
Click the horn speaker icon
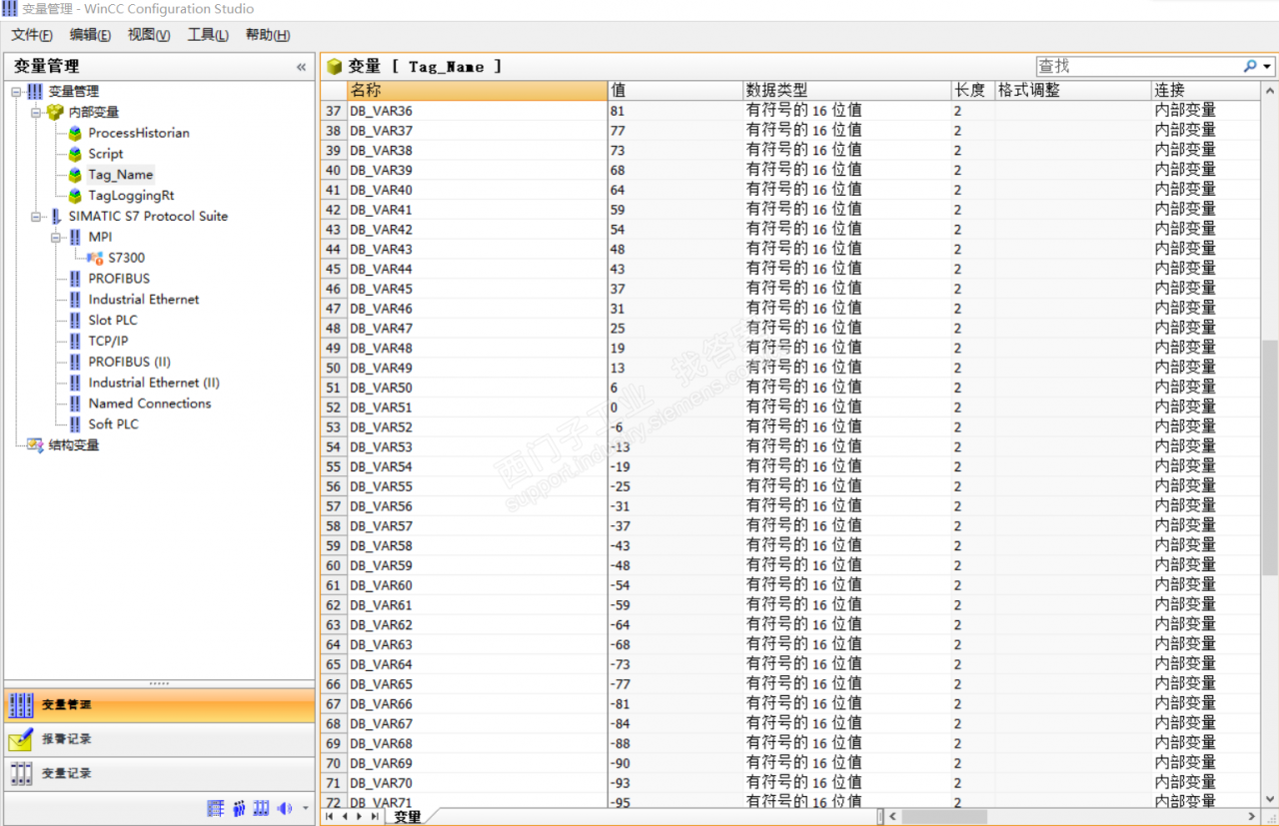coord(285,808)
